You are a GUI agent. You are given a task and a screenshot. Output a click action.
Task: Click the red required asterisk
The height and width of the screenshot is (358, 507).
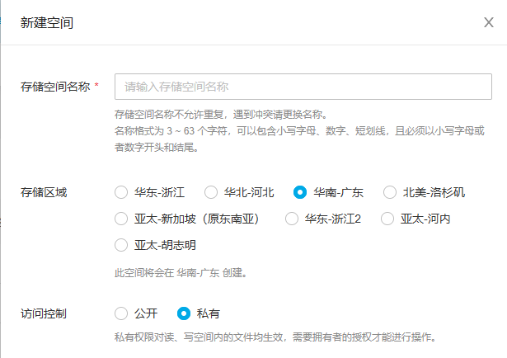tap(97, 86)
